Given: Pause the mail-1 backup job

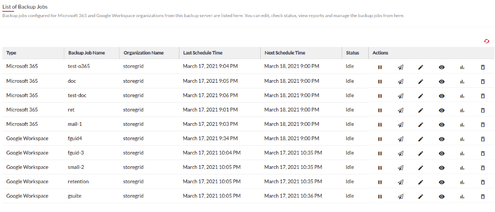Looking at the screenshot, I should pos(380,125).
